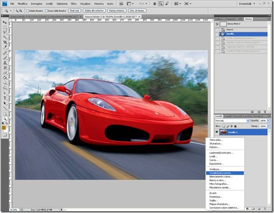Image resolution: width=274 pixels, height=213 pixels.
Task: Open the Riemp. fill slider arrow
Action: click(269, 126)
